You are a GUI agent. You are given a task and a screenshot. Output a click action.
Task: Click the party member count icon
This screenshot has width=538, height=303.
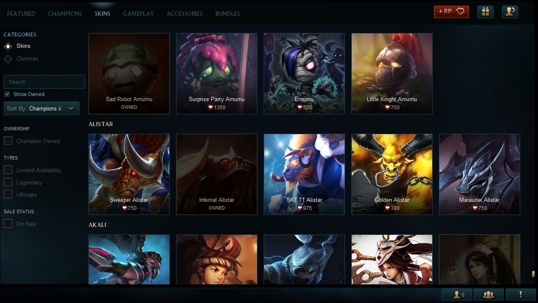pos(457,295)
